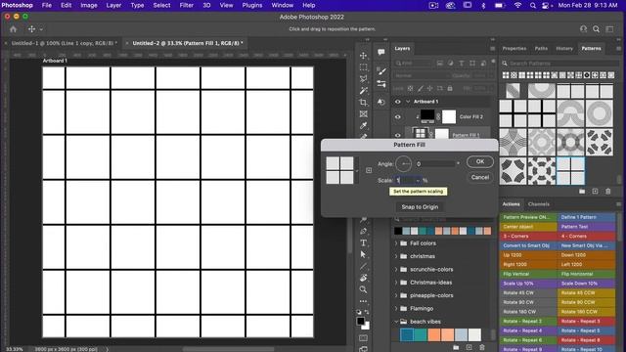Viewport: 626px width, 352px height.
Task: Hide the Pattern Fill 1 layer
Action: pos(398,135)
